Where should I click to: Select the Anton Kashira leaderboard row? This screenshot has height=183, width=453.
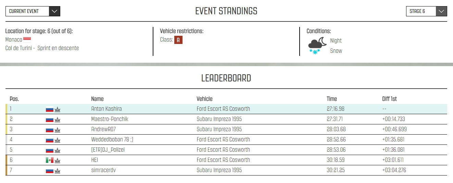pos(226,109)
